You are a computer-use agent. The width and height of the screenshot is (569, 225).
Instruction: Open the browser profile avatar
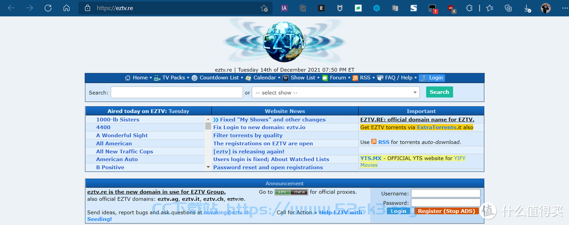click(x=546, y=8)
